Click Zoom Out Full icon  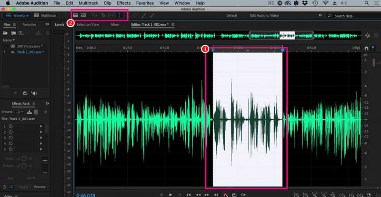pos(333,195)
